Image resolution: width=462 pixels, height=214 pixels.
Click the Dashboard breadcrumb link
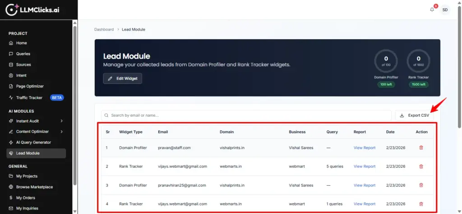(x=104, y=30)
